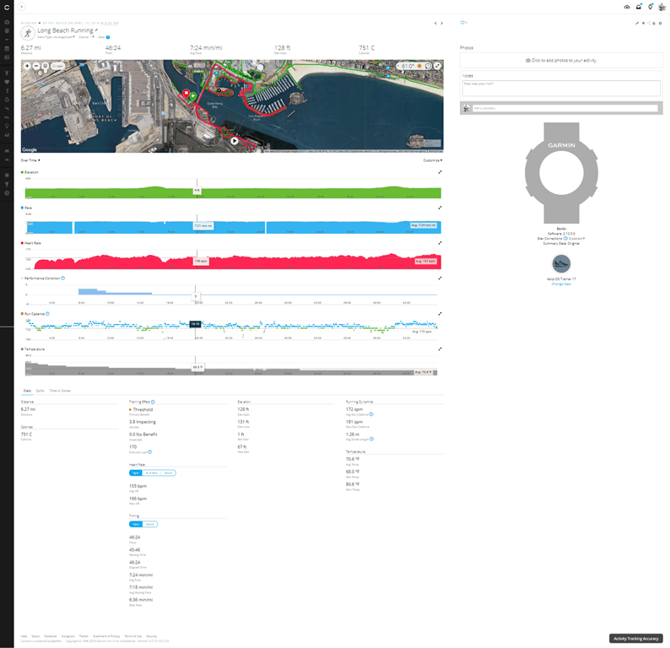This screenshot has height=648, width=670.
Task: Open activity settings gear
Action: coord(660,23)
